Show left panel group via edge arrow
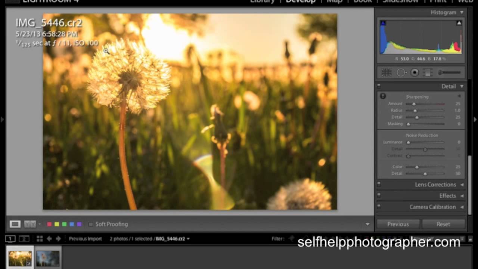478x269 pixels. (x=2, y=120)
